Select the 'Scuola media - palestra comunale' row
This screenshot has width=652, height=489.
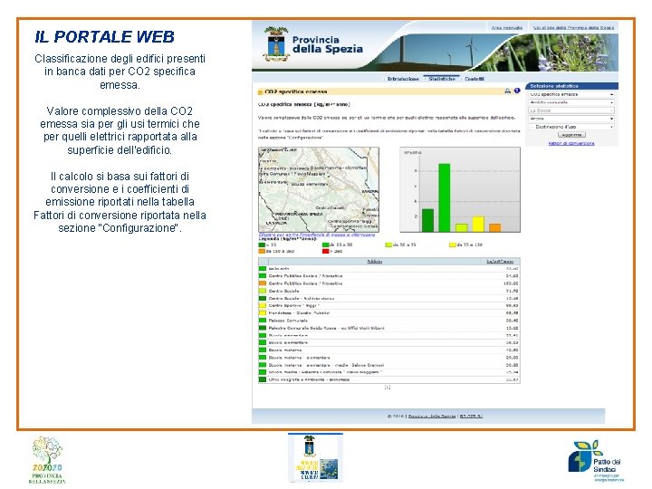coord(388,372)
